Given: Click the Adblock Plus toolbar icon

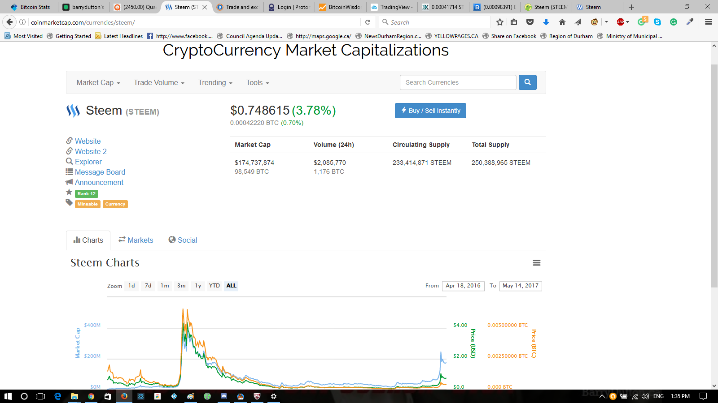Looking at the screenshot, I should click(621, 22).
